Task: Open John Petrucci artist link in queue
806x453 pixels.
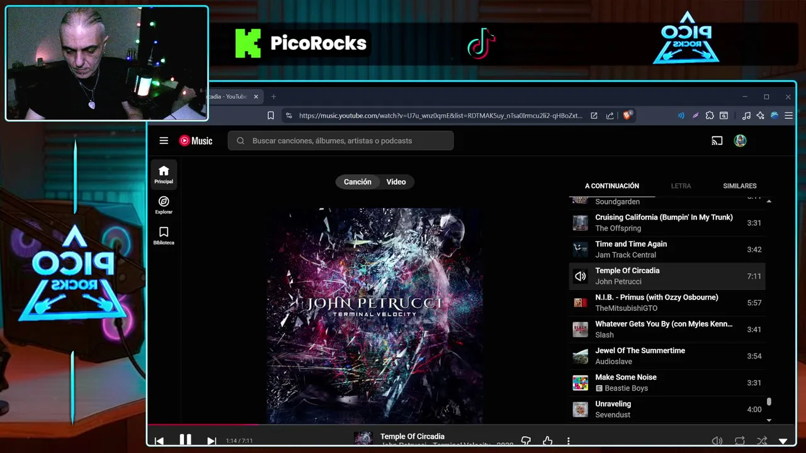Action: click(x=618, y=282)
